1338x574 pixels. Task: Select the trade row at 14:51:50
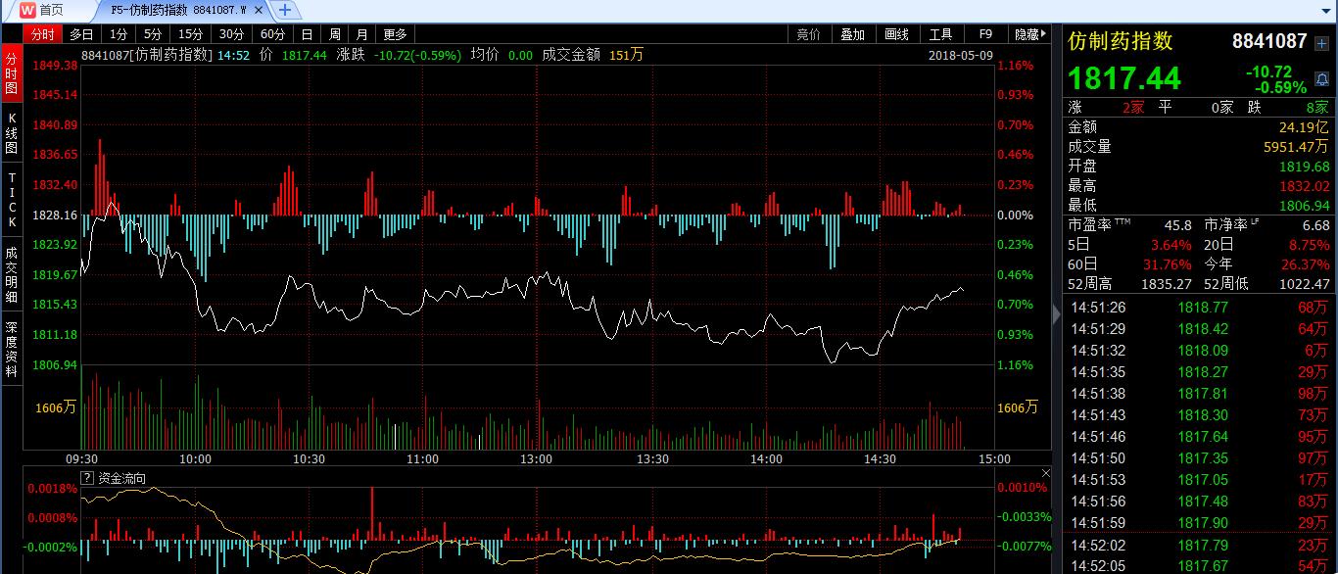pos(1200,458)
